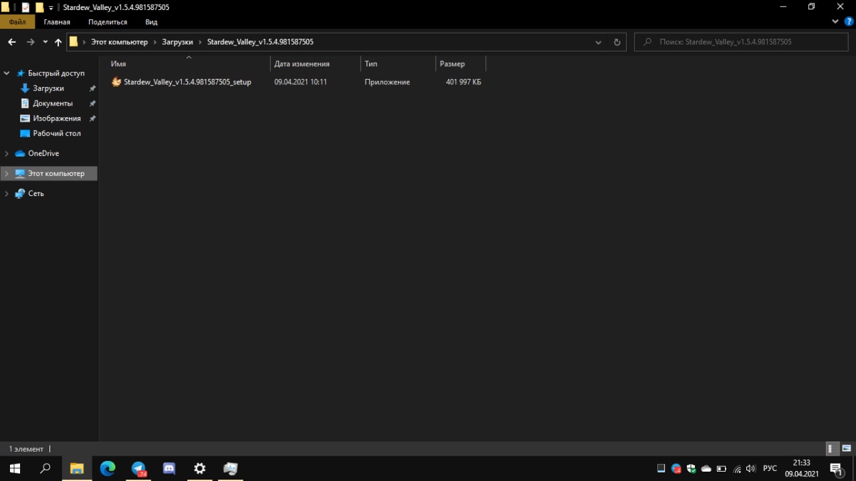856x481 pixels.
Task: Open the Windows Start menu
Action: coord(15,468)
